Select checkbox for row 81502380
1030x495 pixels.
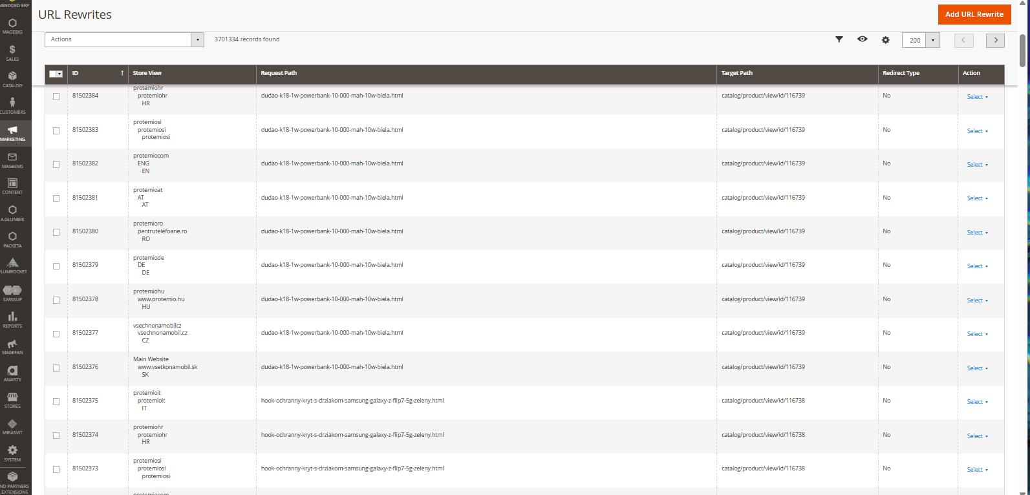tap(56, 232)
